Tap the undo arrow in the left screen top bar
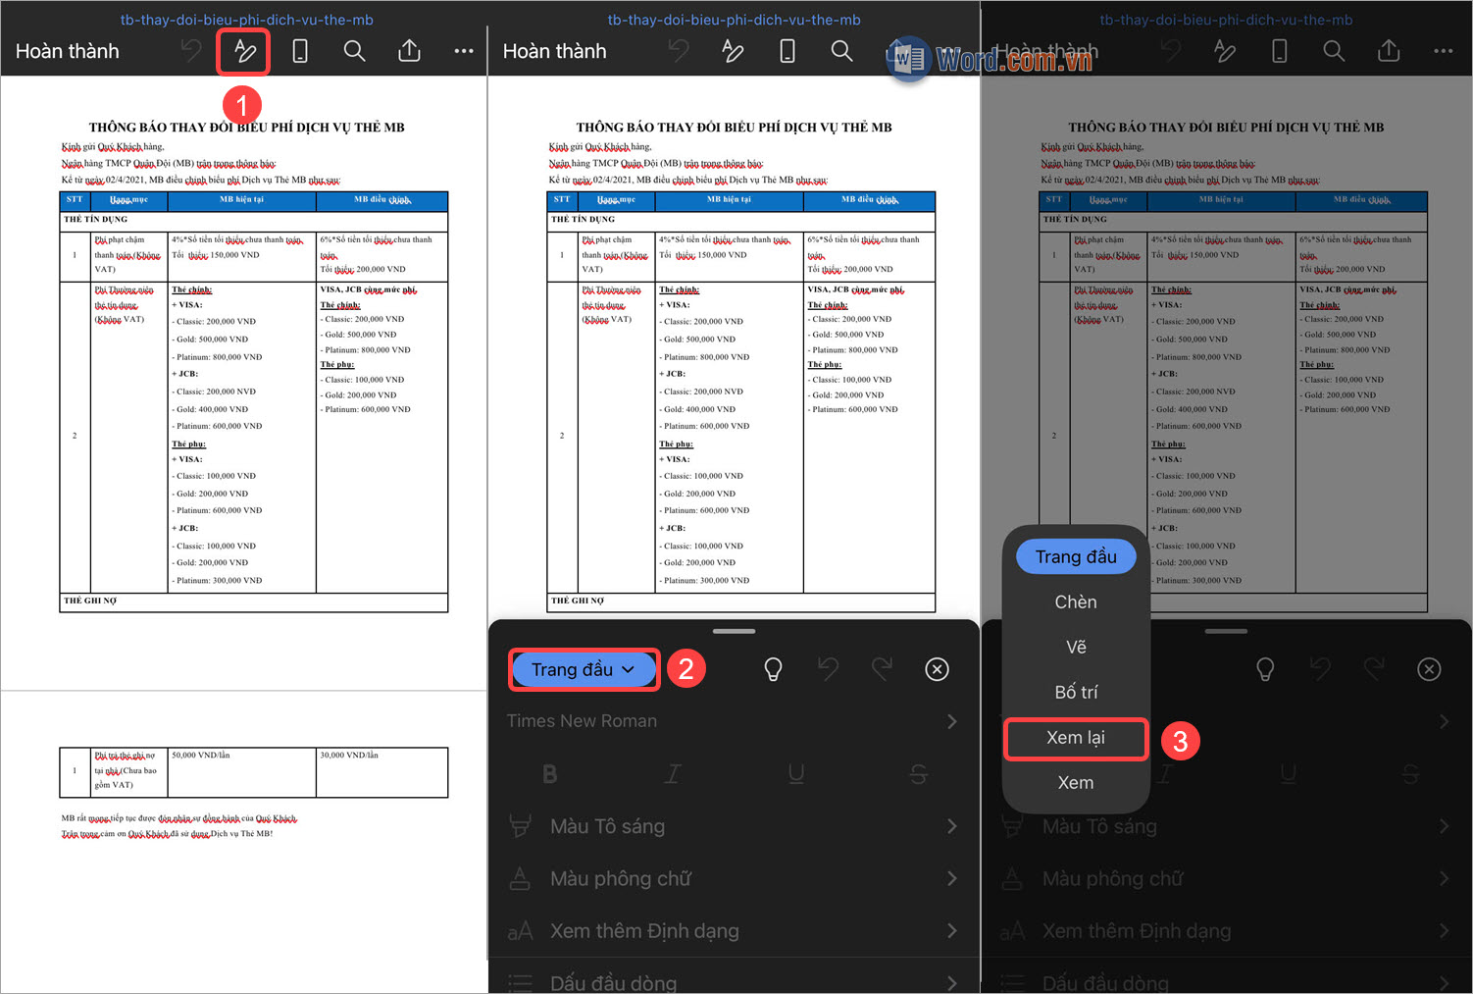 (x=192, y=51)
